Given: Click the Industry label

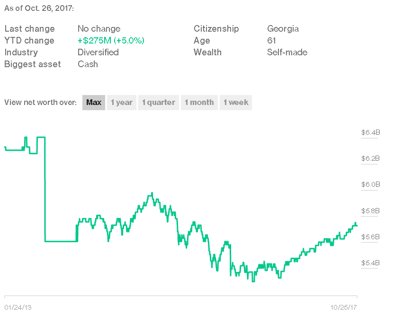Looking at the screenshot, I should tap(21, 52).
